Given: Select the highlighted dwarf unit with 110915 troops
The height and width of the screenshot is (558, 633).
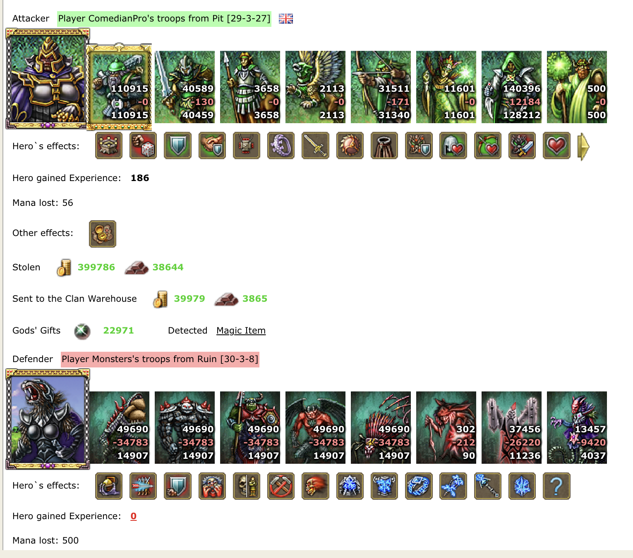Looking at the screenshot, I should (x=119, y=87).
